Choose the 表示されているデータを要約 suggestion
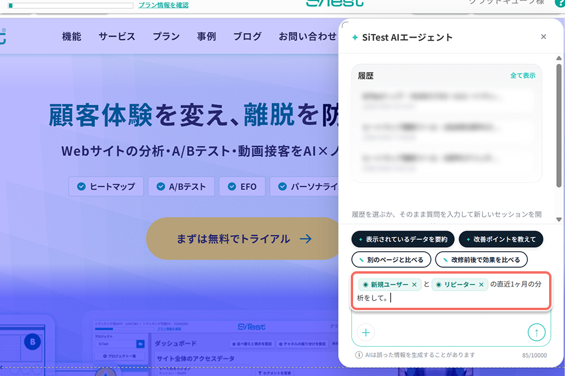Screen dimensions: 565x376 [x=403, y=239]
